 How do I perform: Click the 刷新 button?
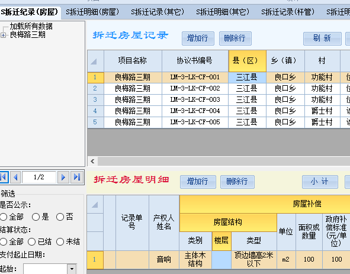click(322, 38)
